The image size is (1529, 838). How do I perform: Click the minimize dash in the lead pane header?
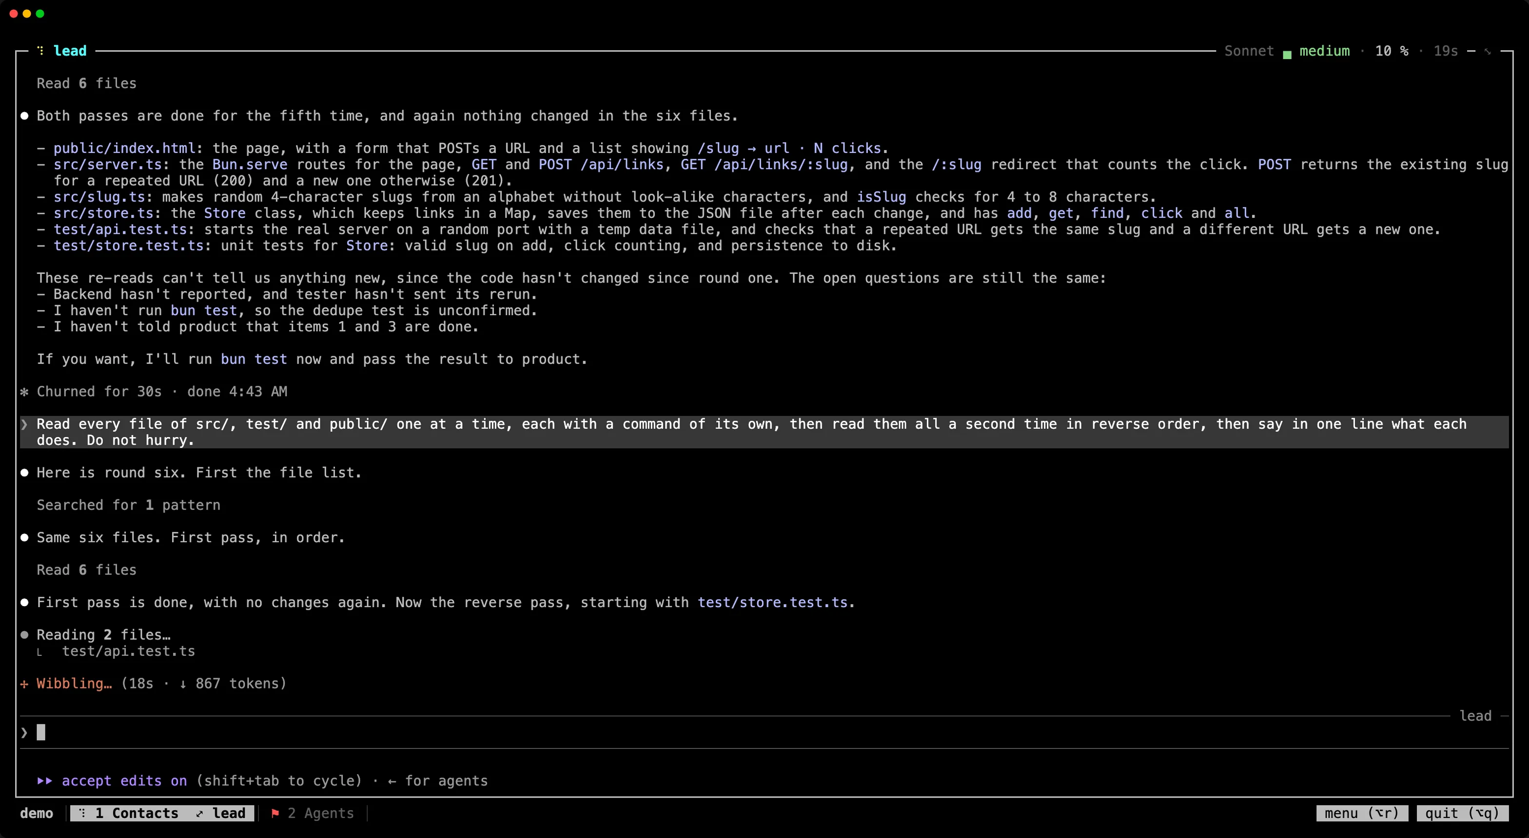click(1471, 51)
